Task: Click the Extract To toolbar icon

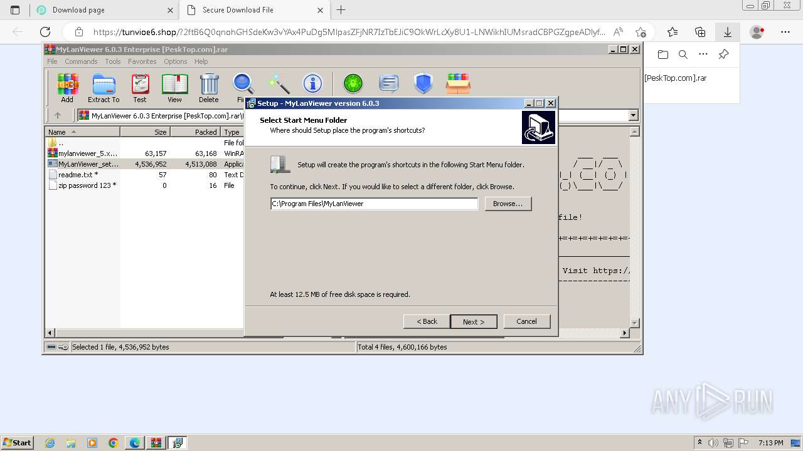Action: coord(104,88)
